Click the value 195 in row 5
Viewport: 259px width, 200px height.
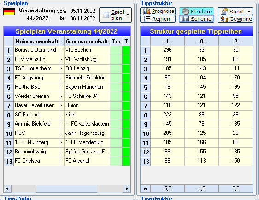[x=235, y=87]
